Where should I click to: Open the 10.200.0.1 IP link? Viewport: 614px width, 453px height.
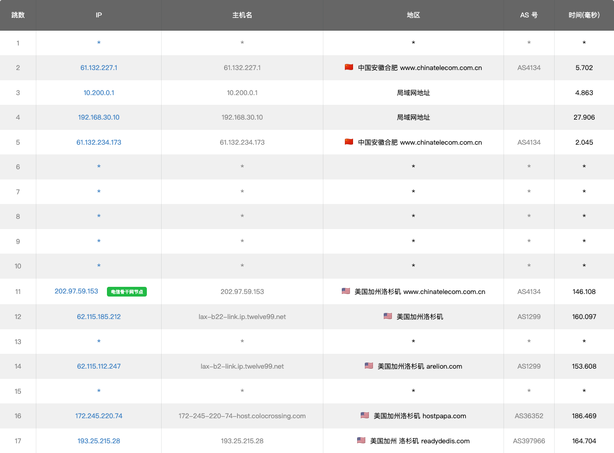pos(99,93)
